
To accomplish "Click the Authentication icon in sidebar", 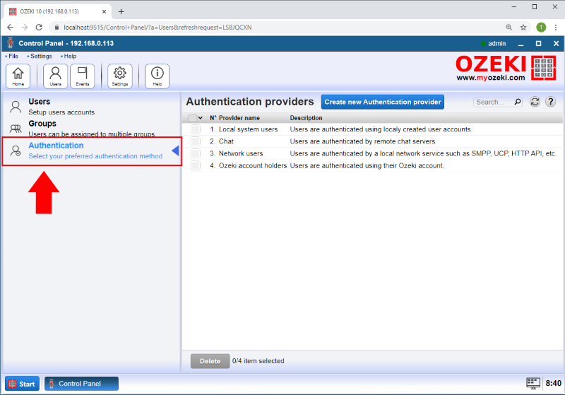I will (x=16, y=151).
